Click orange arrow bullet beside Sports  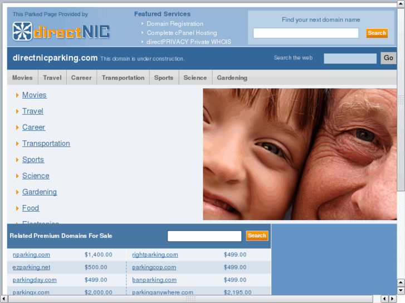(x=17, y=160)
